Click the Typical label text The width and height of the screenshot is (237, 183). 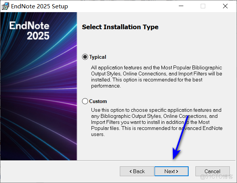pyautogui.click(x=98, y=57)
